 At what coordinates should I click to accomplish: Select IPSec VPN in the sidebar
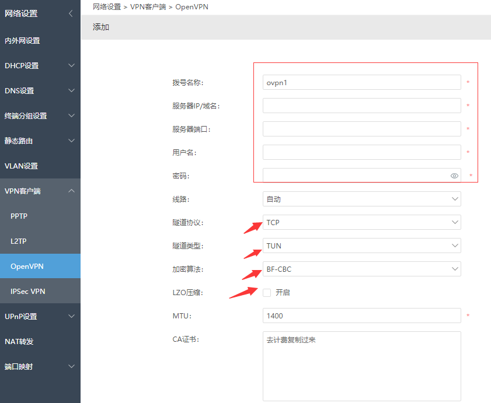pos(28,291)
